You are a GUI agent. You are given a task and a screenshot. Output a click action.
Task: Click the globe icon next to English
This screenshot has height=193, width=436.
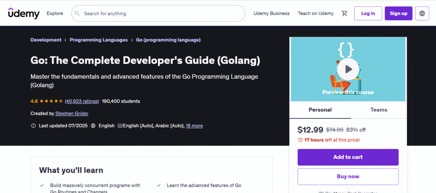pyautogui.click(x=93, y=126)
